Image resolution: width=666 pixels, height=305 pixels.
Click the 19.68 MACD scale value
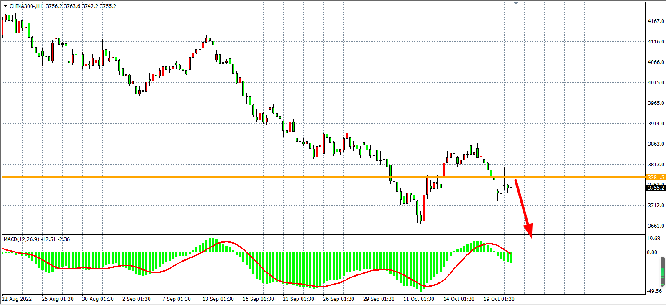tap(653, 239)
